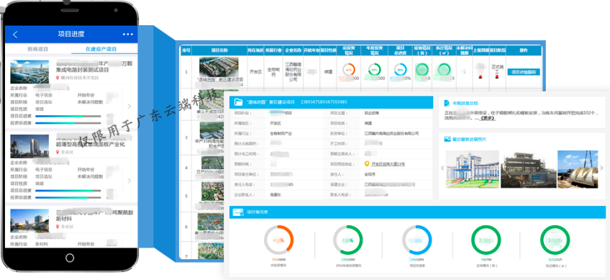Open the three-dot more menu on phone

(x=127, y=35)
